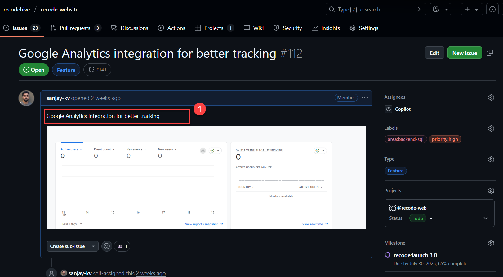Click the Edit issue button
This screenshot has width=503, height=277.
434,53
